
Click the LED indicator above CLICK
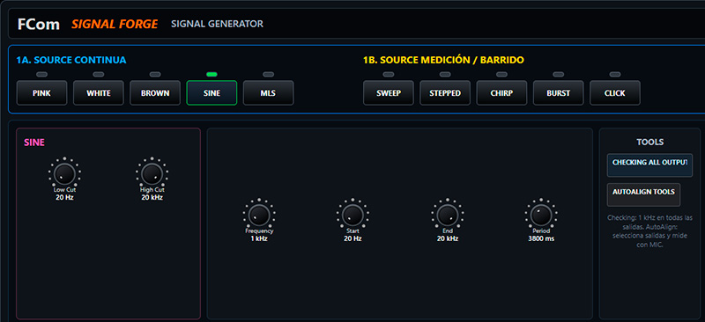pyautogui.click(x=615, y=74)
